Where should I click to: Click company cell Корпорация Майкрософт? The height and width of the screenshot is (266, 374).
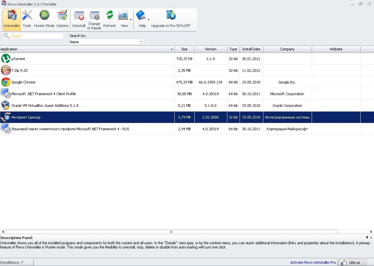tap(287, 129)
